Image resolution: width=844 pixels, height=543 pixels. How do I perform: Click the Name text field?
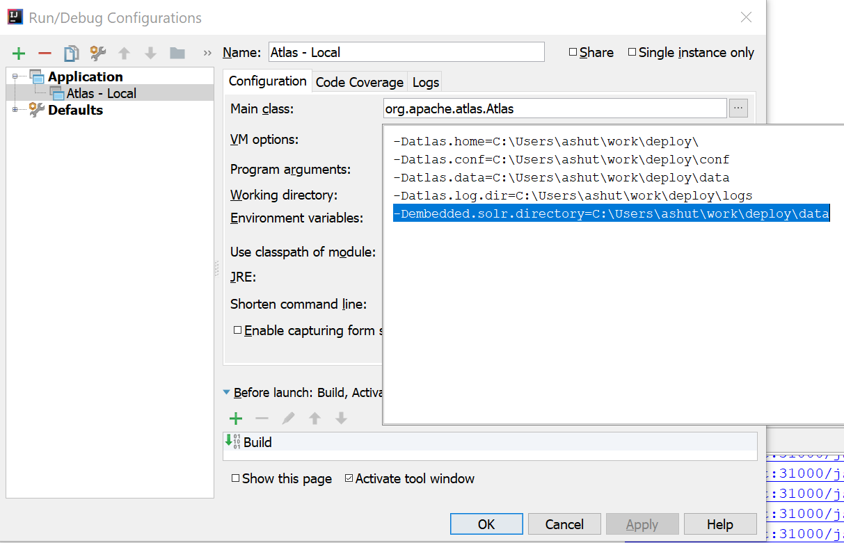coord(406,52)
